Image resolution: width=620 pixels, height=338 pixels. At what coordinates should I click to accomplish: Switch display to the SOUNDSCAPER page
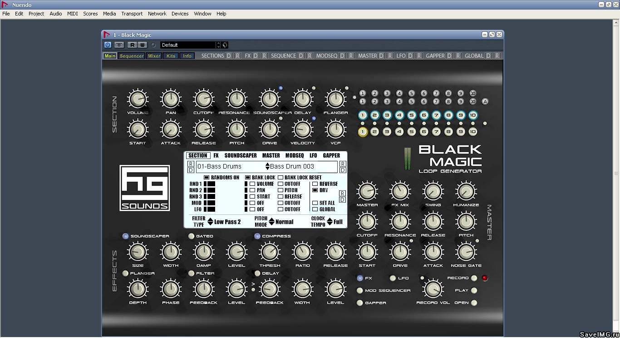pyautogui.click(x=241, y=155)
